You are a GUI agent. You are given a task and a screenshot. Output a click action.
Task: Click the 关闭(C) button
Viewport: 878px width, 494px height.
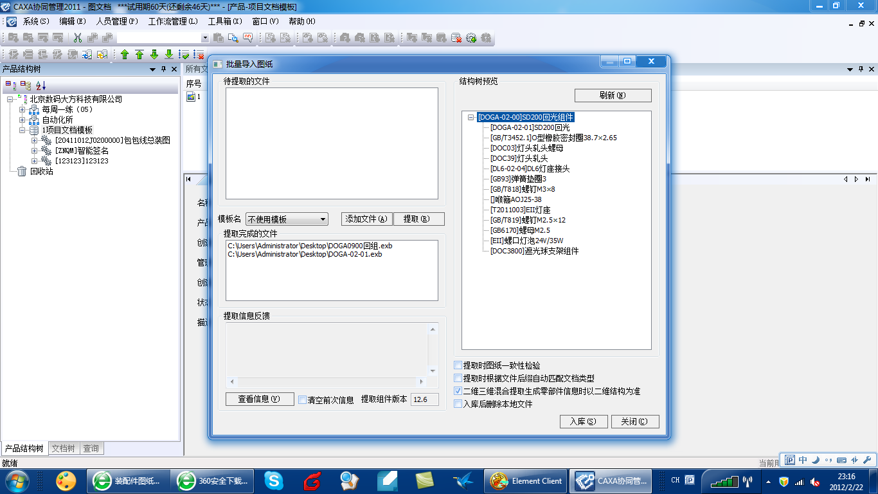pyautogui.click(x=635, y=421)
